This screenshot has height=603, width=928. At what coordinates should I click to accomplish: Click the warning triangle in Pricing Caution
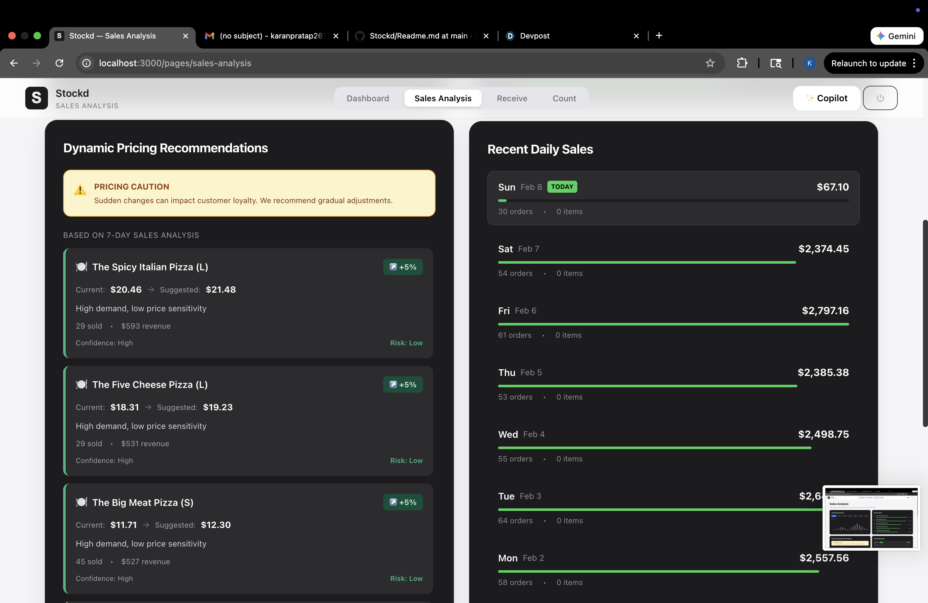click(x=80, y=190)
